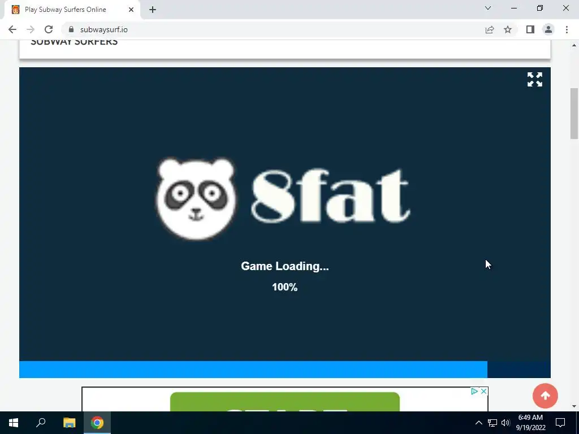The height and width of the screenshot is (434, 579).
Task: Open a new browser tab
Action: pyautogui.click(x=153, y=10)
